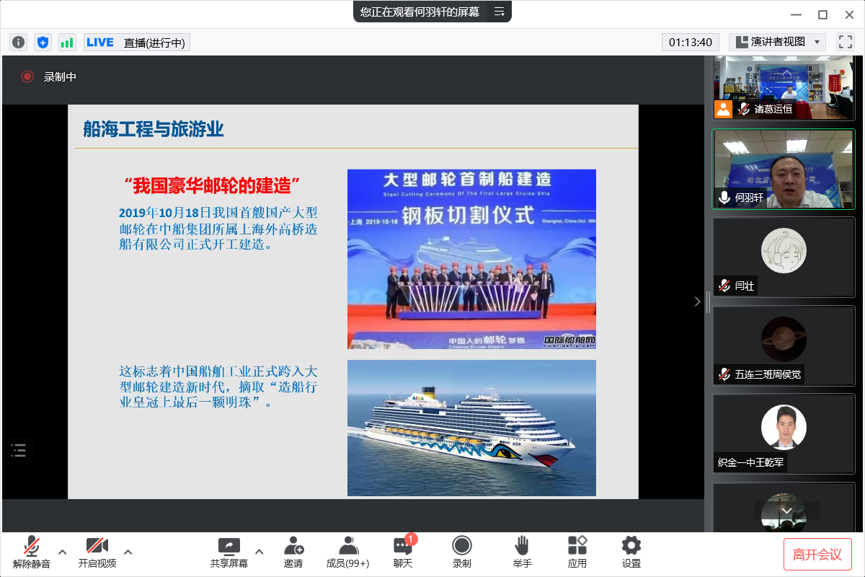Screen dimensions: 865x577
Task: Open the Chat (聊天) panel
Action: click(403, 552)
